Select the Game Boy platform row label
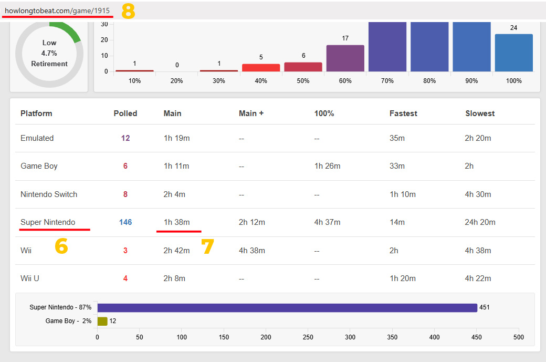 click(39, 166)
